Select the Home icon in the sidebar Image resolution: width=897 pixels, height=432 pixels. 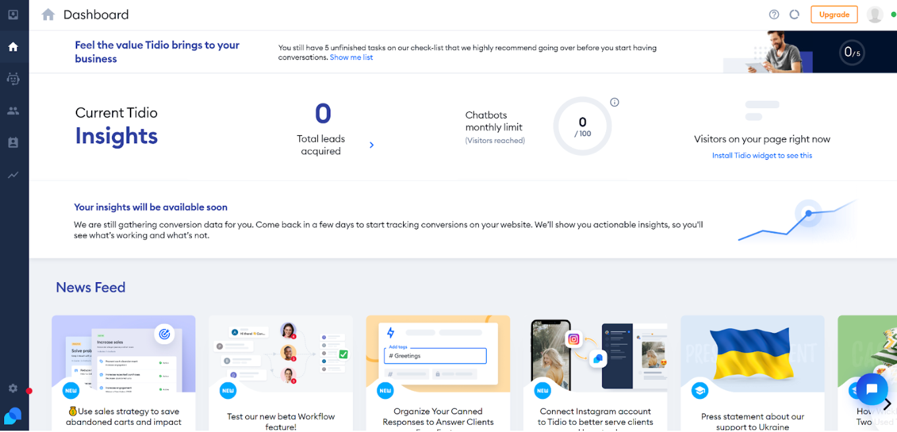coord(13,47)
